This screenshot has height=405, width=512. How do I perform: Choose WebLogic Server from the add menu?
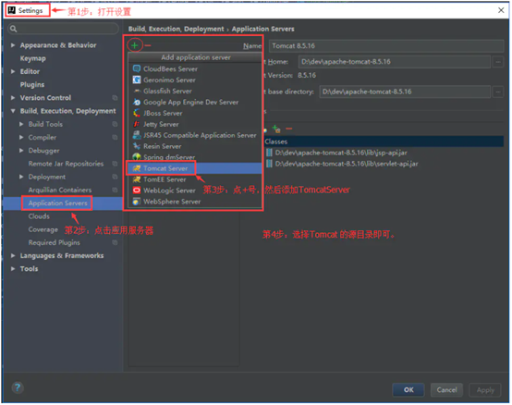pos(195,190)
